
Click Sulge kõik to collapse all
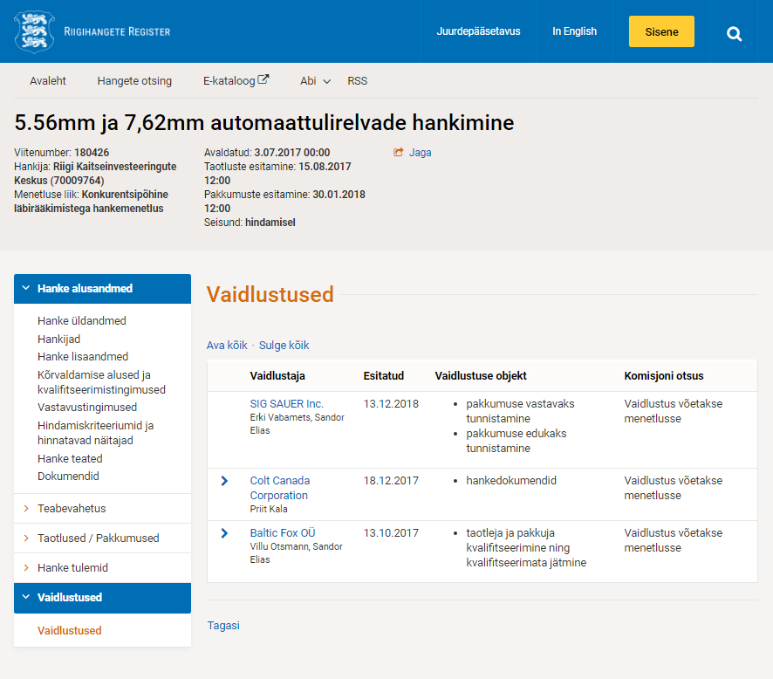point(283,346)
